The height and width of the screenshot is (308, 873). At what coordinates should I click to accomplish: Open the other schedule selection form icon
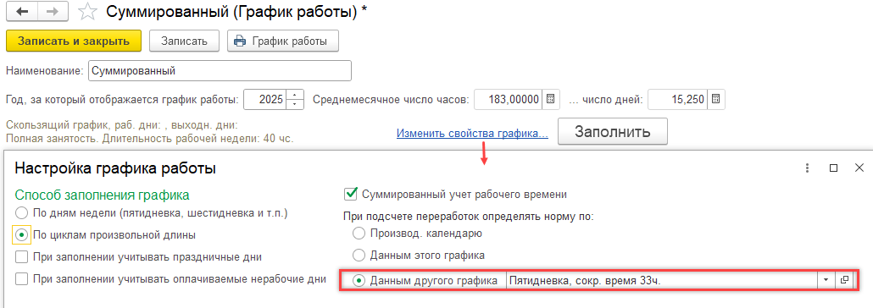click(844, 281)
